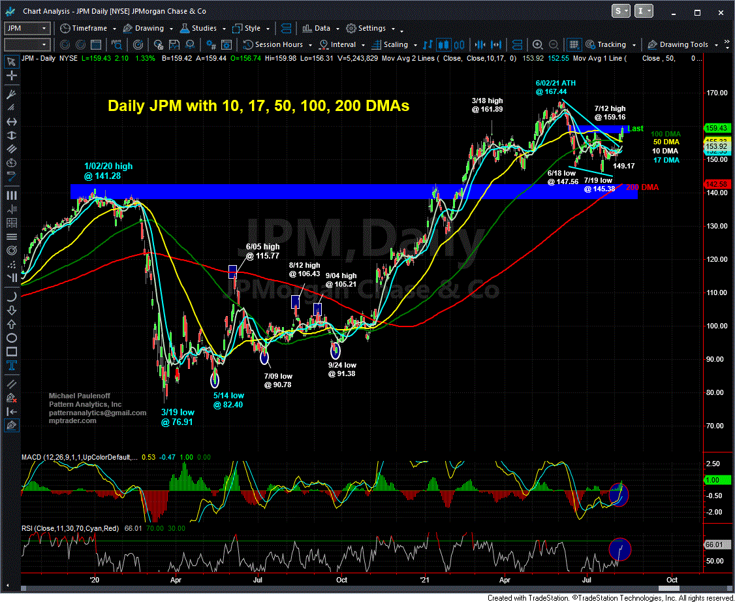This screenshot has width=735, height=602.
Task: Expand the empty combo box below the symbol
Action: [x=44, y=44]
